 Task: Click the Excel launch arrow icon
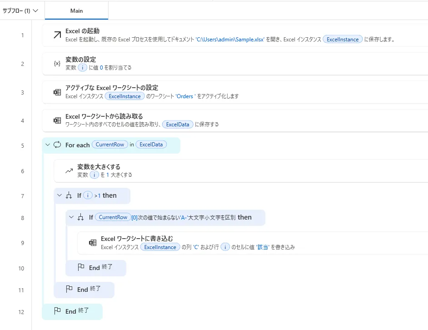point(57,35)
